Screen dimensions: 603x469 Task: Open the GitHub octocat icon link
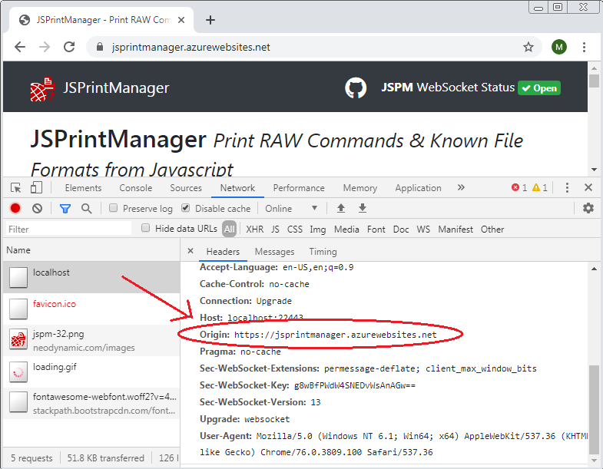(x=356, y=88)
